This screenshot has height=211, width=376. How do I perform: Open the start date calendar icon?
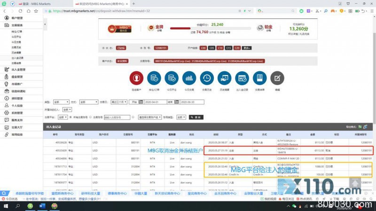click(x=141, y=102)
